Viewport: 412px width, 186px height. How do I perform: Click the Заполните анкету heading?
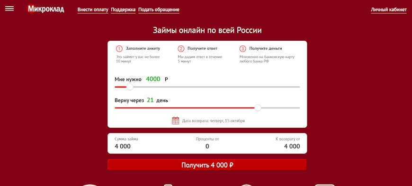(143, 49)
